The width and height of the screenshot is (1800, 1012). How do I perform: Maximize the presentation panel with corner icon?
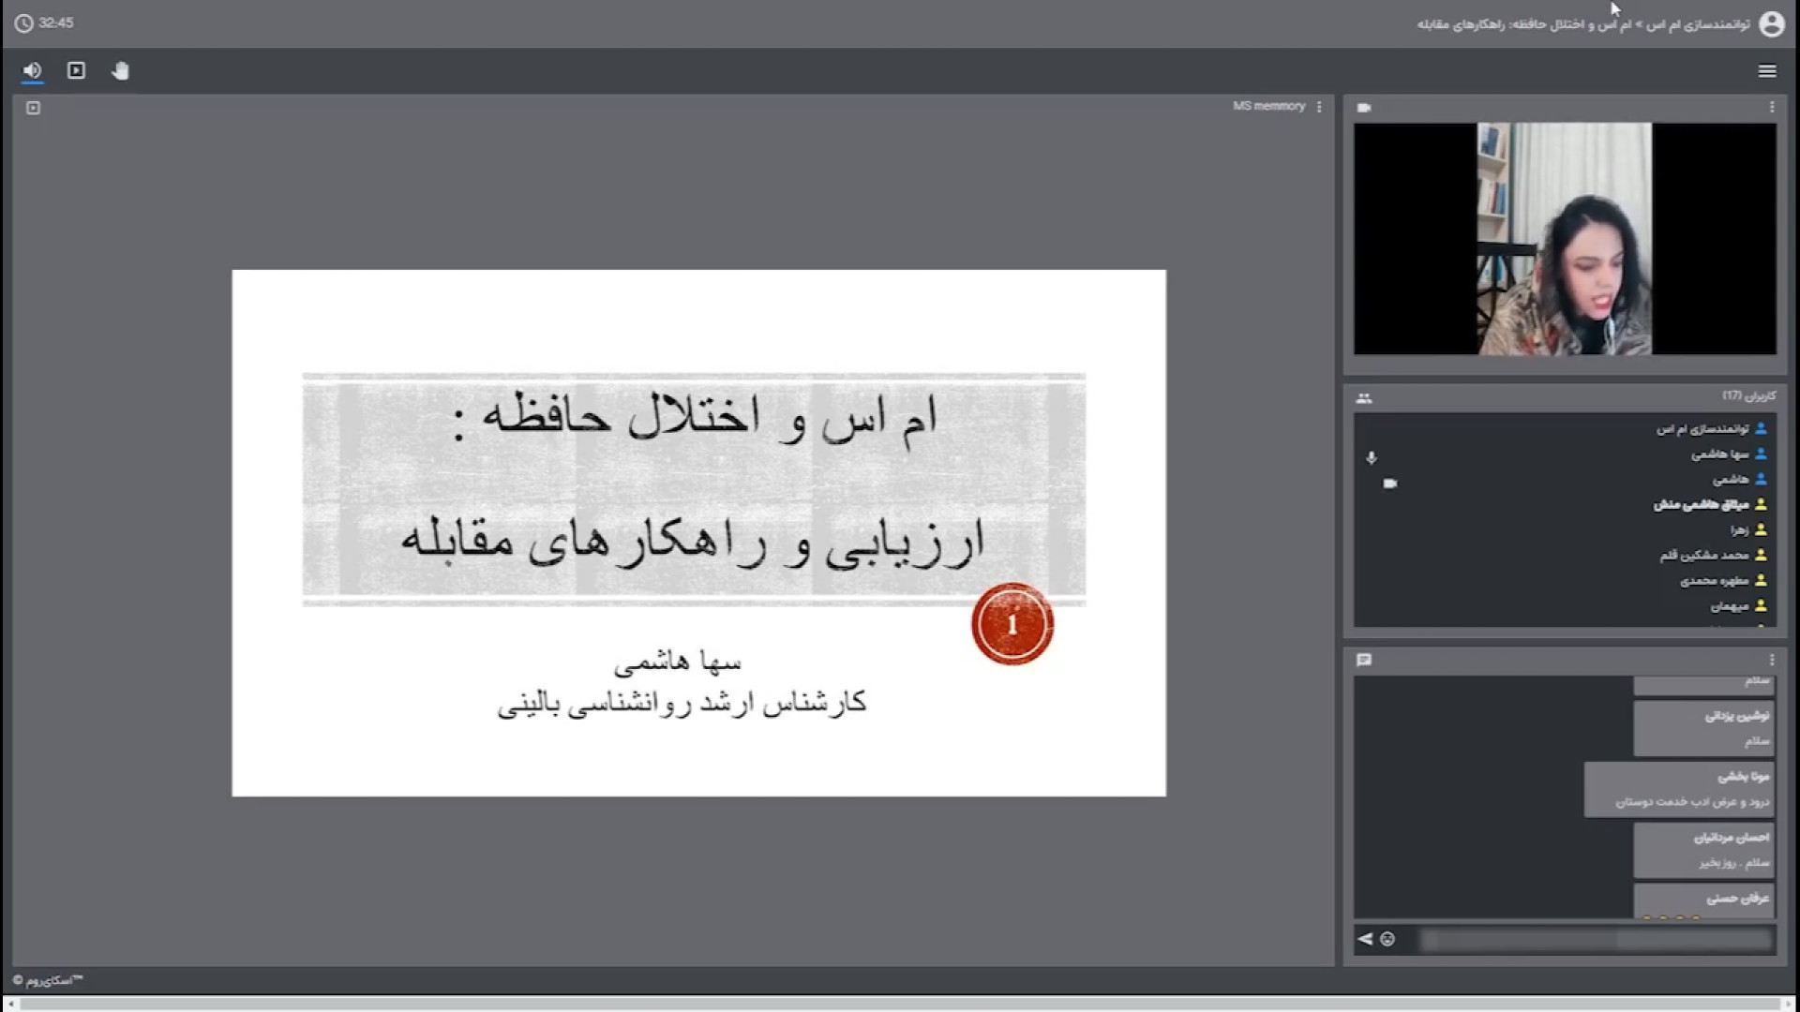pos(34,108)
